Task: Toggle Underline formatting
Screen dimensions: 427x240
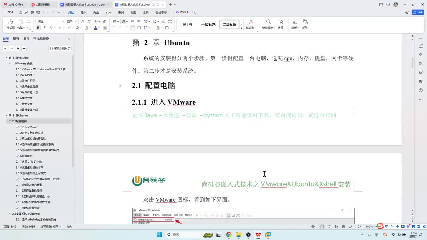Action: (x=51, y=28)
